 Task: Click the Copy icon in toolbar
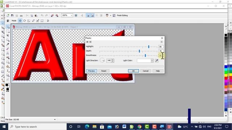click(x=32, y=16)
